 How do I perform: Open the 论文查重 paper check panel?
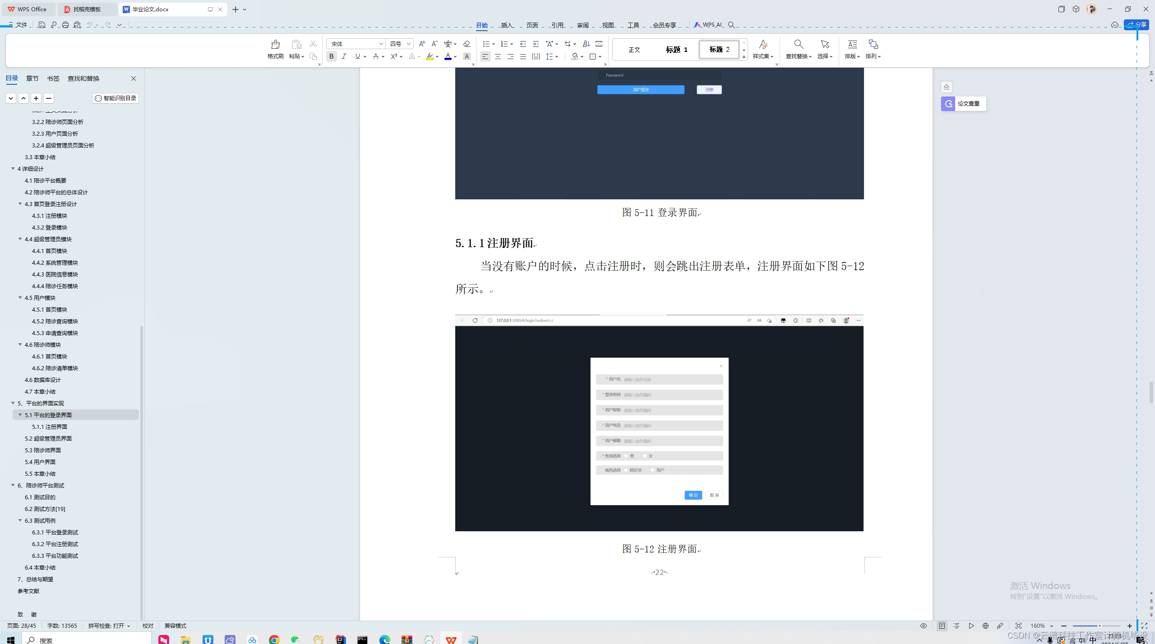(964, 104)
